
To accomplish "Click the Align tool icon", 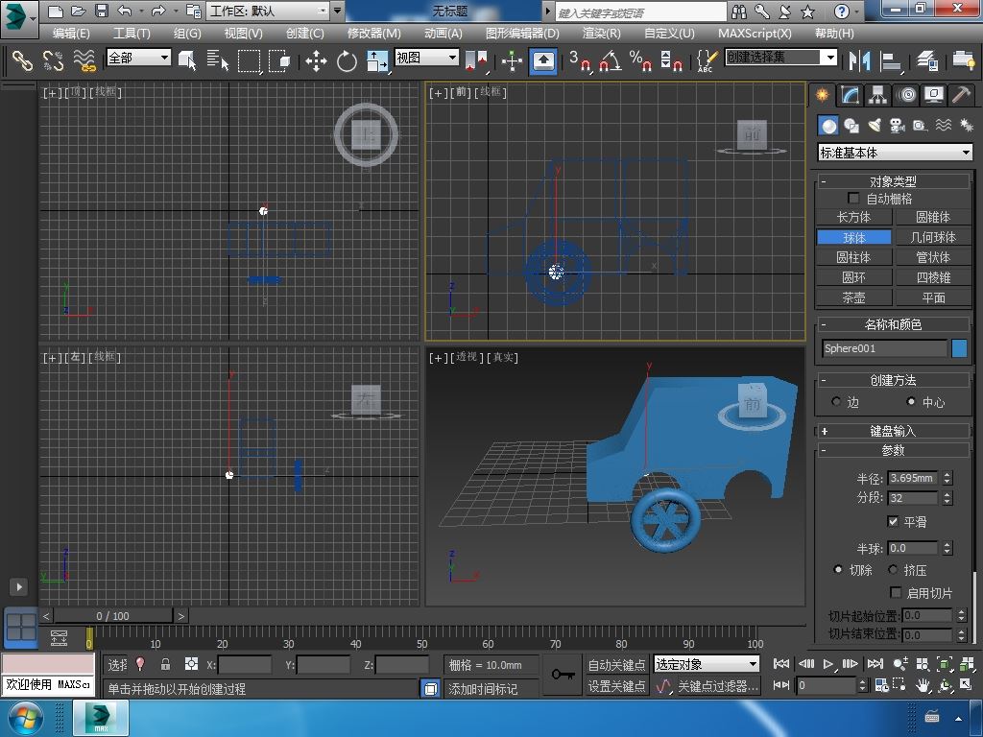I will 891,60.
